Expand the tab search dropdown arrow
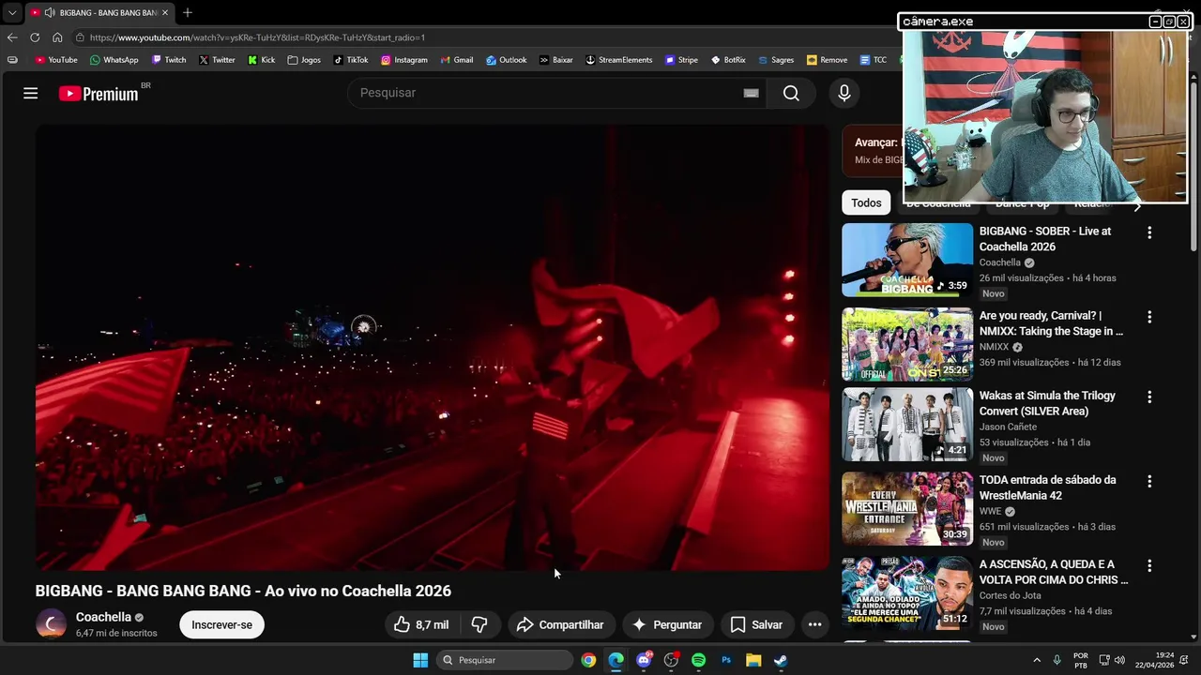 coord(12,12)
